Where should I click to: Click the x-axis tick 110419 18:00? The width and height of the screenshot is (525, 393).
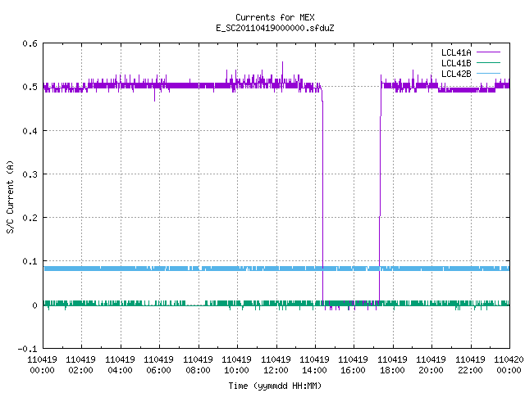click(x=393, y=365)
